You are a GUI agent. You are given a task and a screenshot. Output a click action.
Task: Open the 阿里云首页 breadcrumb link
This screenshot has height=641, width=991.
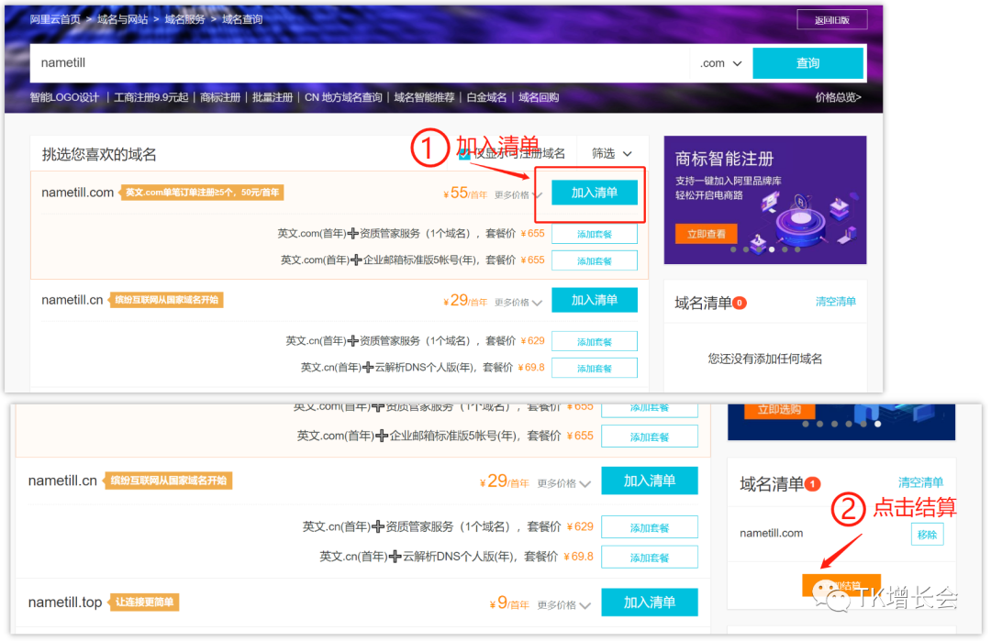(x=55, y=19)
